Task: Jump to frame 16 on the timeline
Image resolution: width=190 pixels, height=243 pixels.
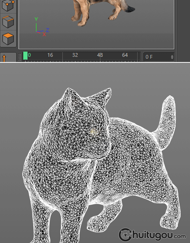Action: [50, 55]
